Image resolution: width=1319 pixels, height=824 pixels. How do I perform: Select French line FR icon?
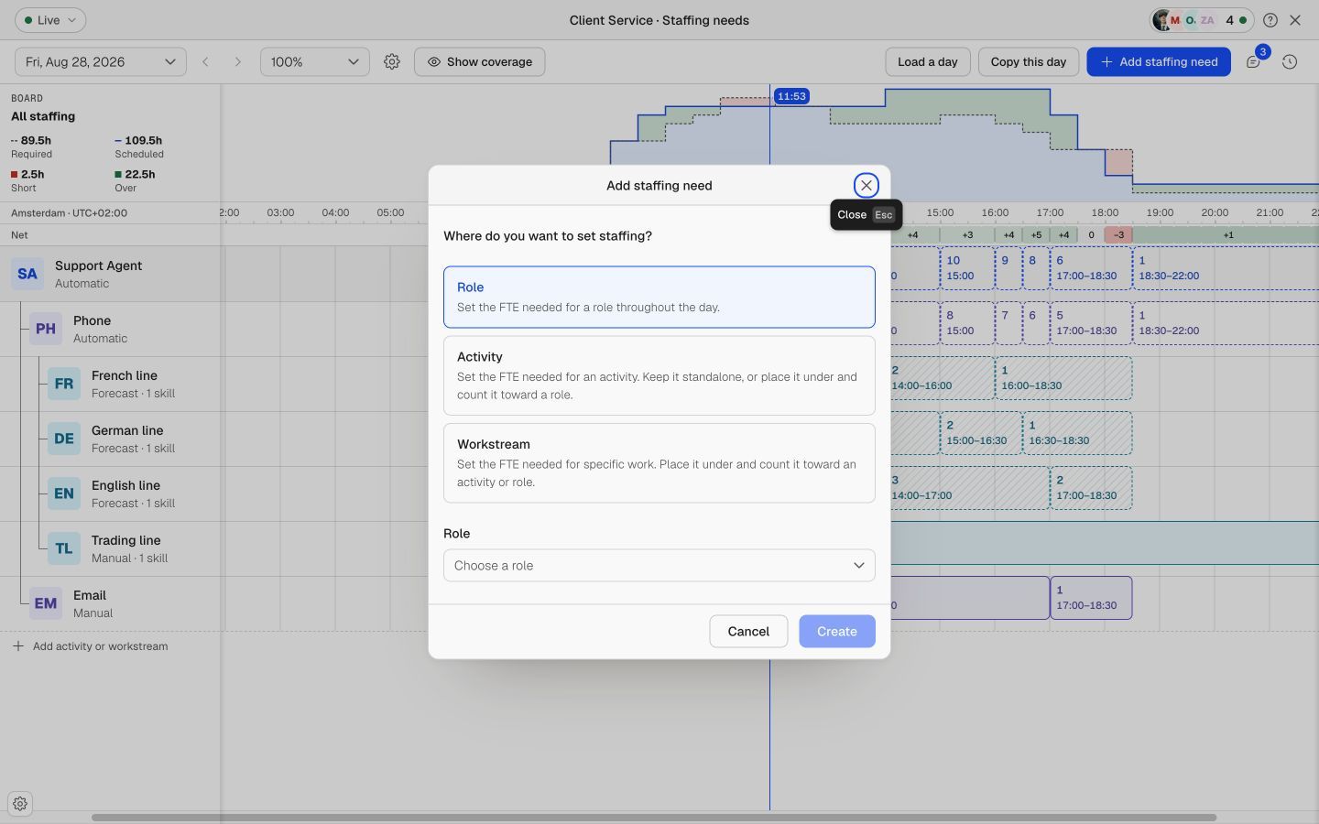[x=64, y=383]
